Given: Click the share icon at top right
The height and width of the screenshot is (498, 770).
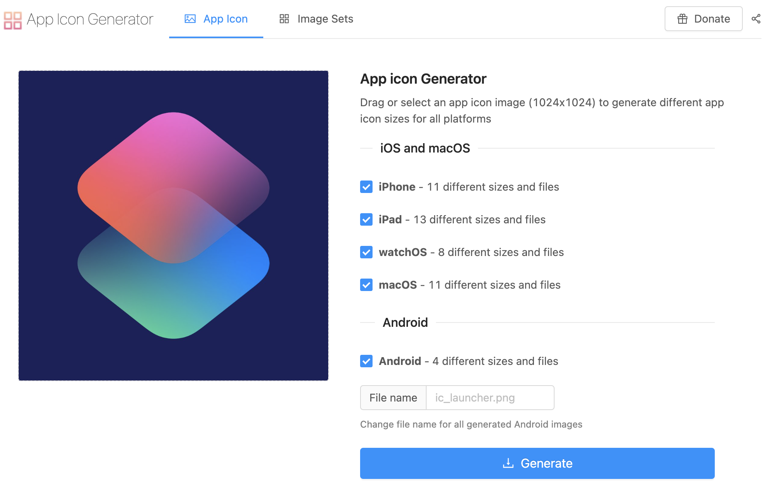Looking at the screenshot, I should (x=756, y=19).
